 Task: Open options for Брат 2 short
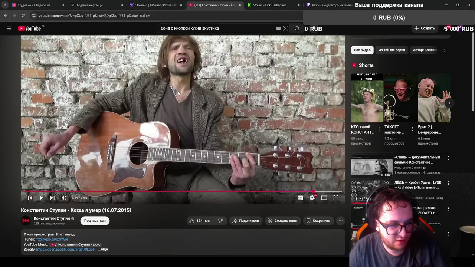point(446,129)
